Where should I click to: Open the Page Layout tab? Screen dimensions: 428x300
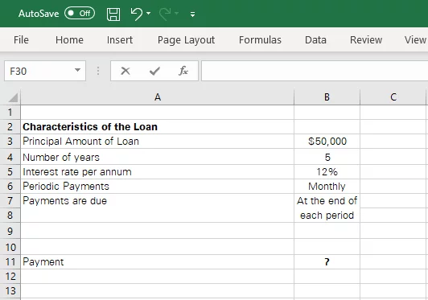tap(186, 40)
